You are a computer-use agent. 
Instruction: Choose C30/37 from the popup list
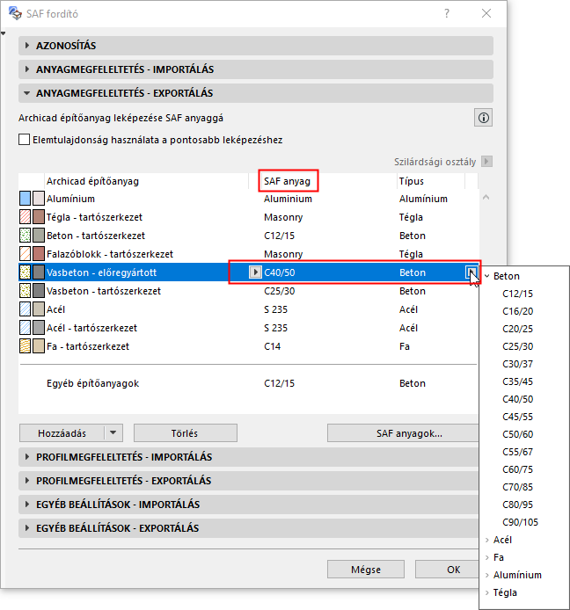click(x=517, y=364)
